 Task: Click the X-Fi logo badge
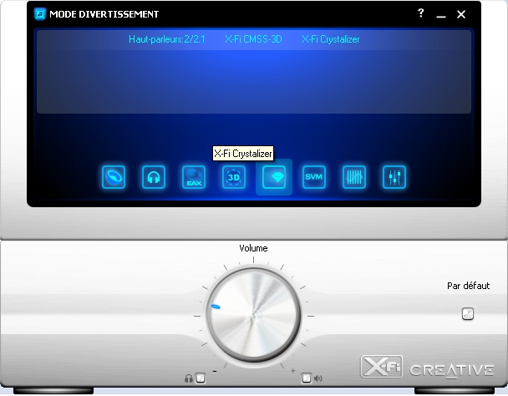[x=382, y=367]
